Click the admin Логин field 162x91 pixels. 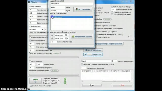[58, 7]
